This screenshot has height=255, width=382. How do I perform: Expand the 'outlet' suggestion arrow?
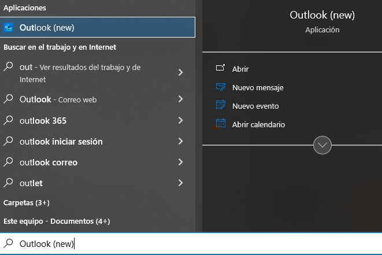tap(180, 183)
